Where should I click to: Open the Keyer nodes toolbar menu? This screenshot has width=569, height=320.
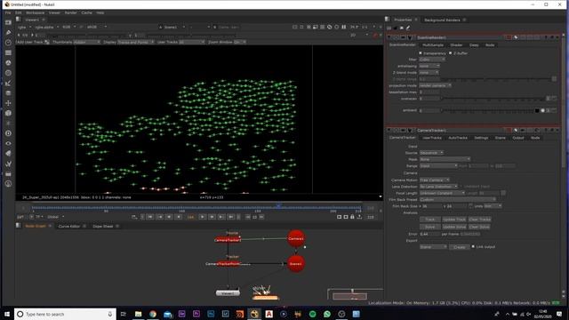tap(8, 83)
